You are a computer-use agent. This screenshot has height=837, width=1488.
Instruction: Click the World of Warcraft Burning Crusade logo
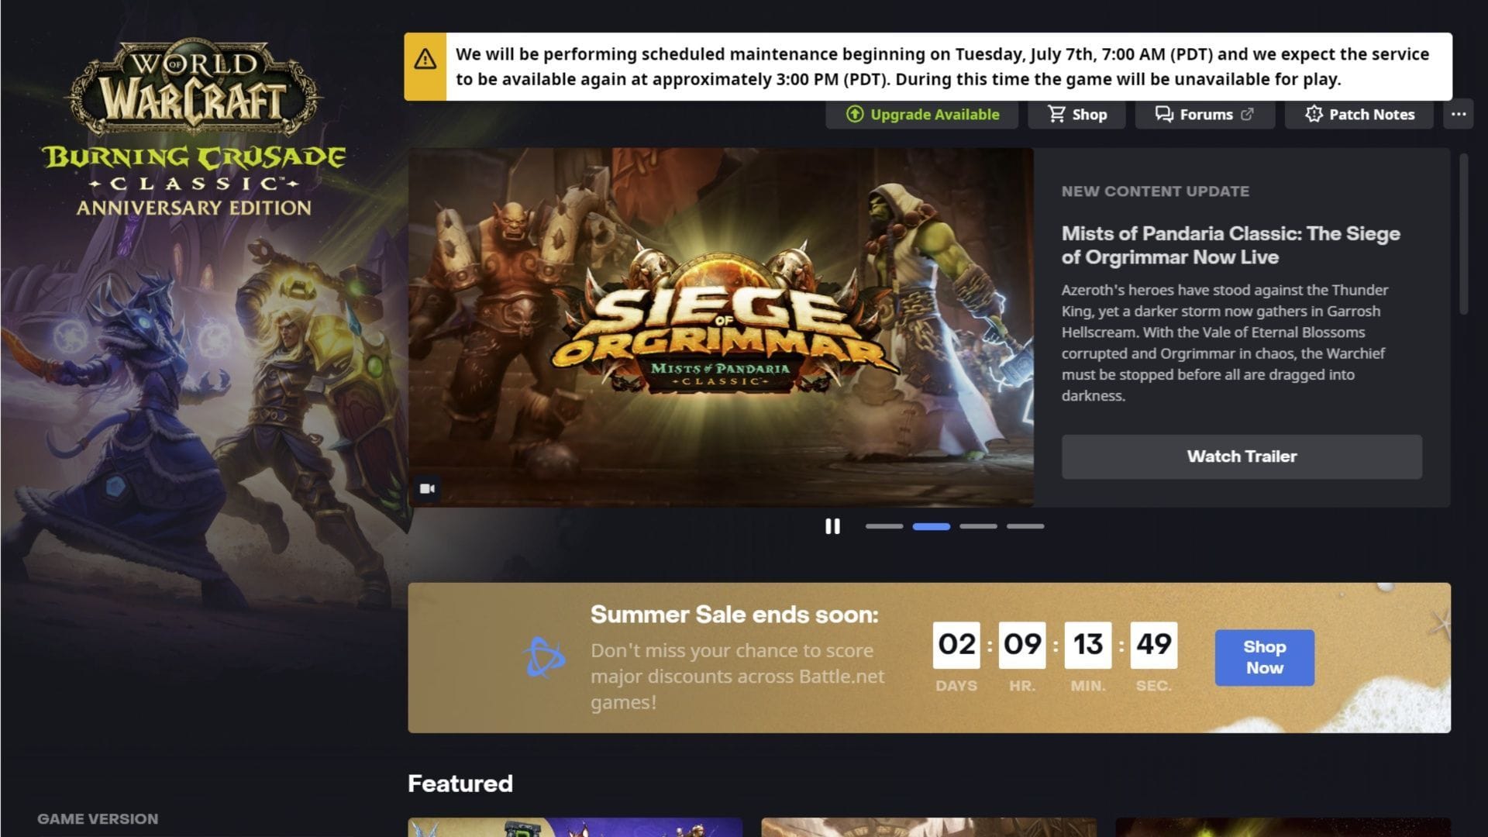pyautogui.click(x=194, y=129)
